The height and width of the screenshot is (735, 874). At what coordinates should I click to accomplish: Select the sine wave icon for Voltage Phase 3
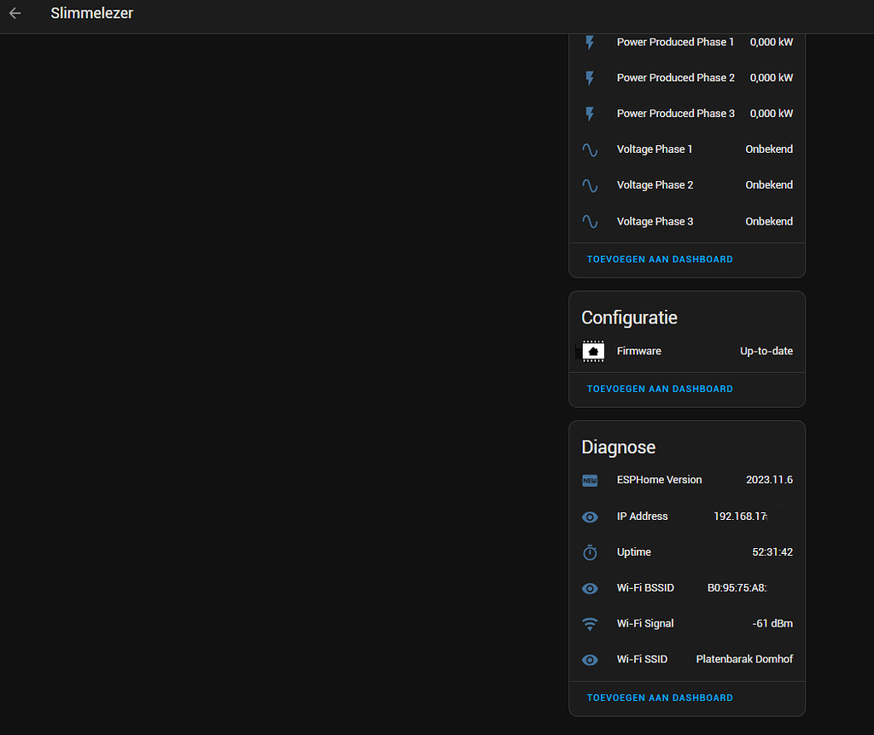(590, 221)
